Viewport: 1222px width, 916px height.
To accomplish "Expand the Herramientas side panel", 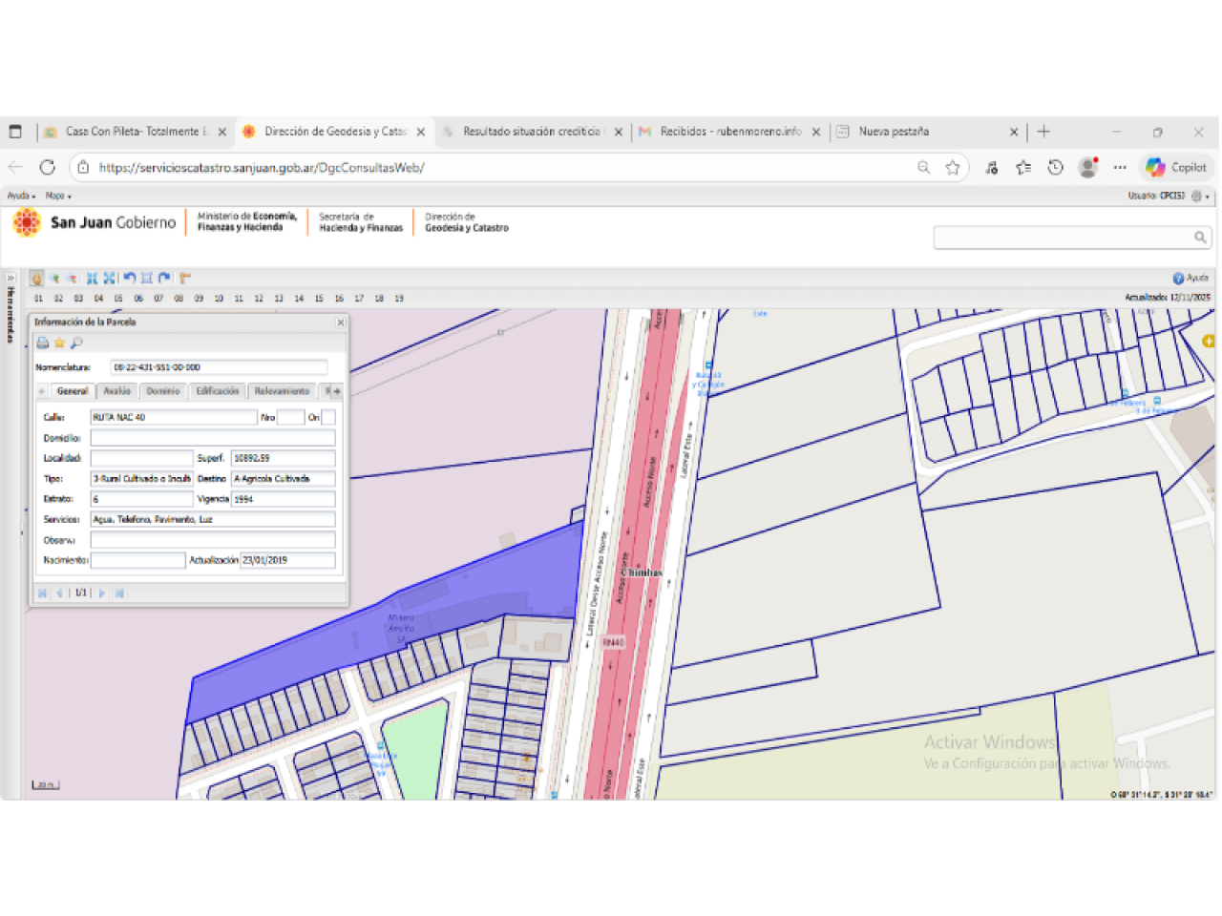I will (11, 279).
